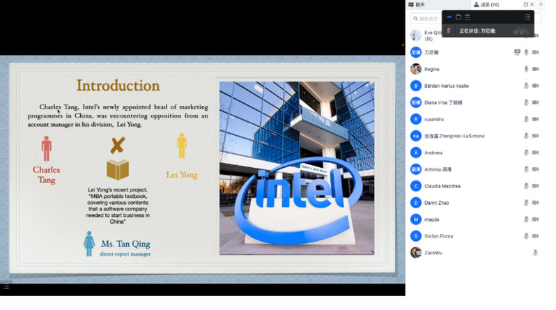Viewport: 556px width, 310px height.
Task: Click the member search input field
Action: click(426, 19)
